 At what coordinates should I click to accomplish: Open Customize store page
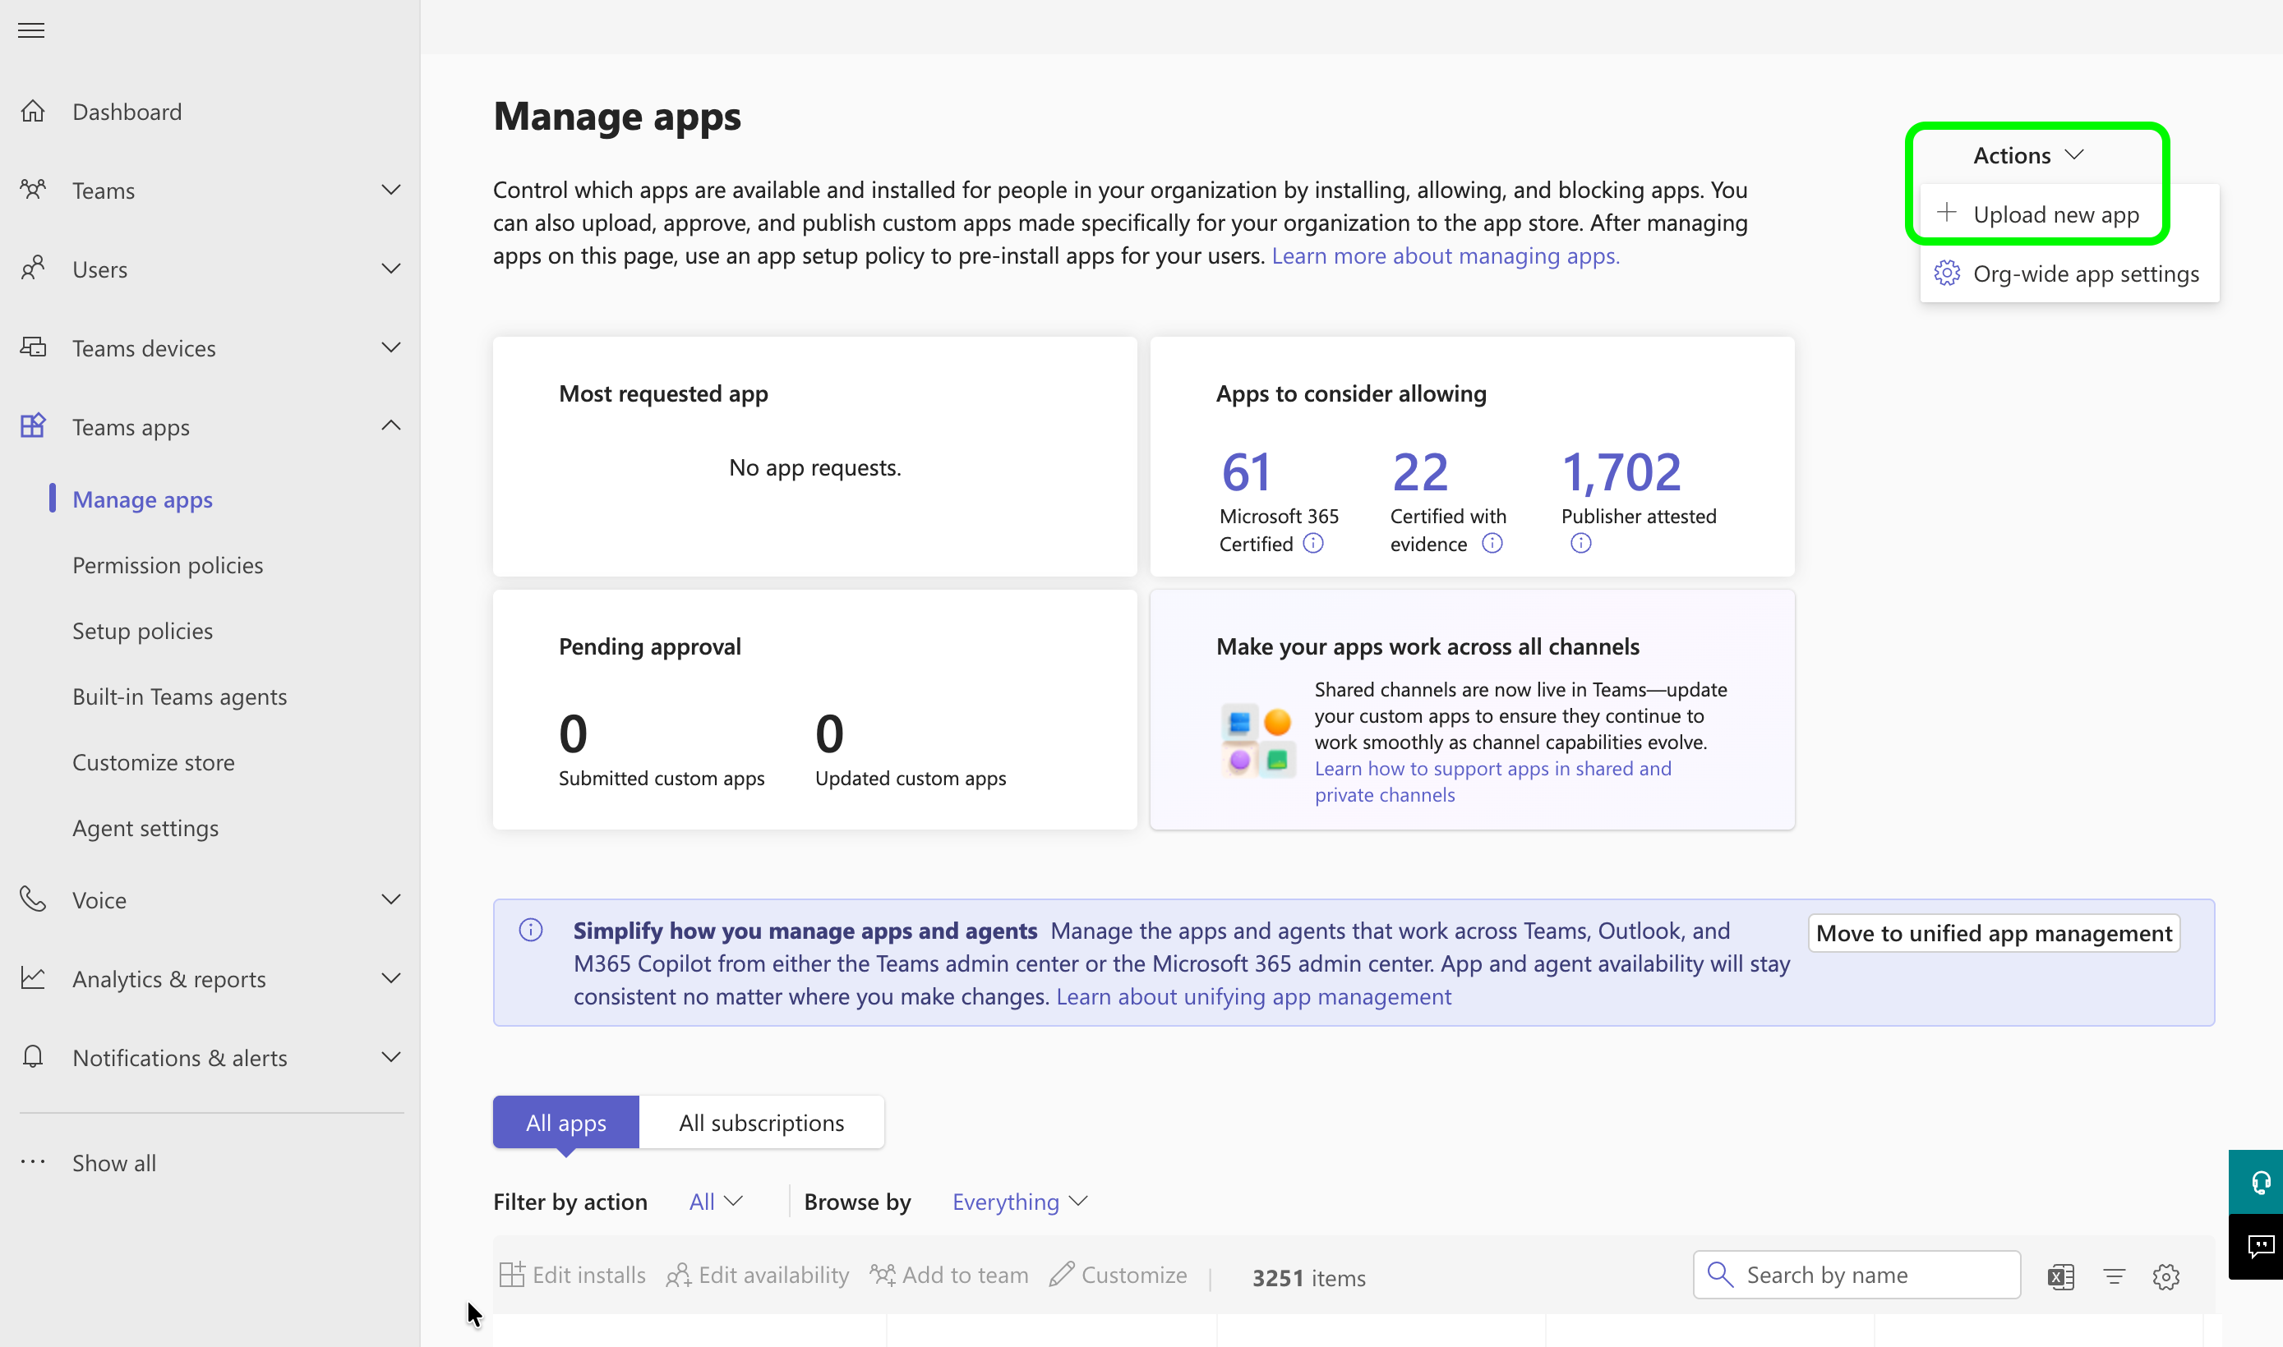154,761
